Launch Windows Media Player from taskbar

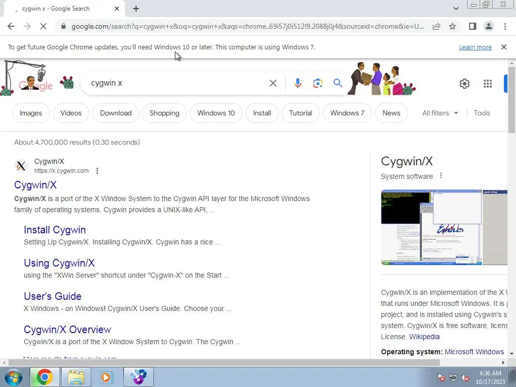pyautogui.click(x=107, y=377)
